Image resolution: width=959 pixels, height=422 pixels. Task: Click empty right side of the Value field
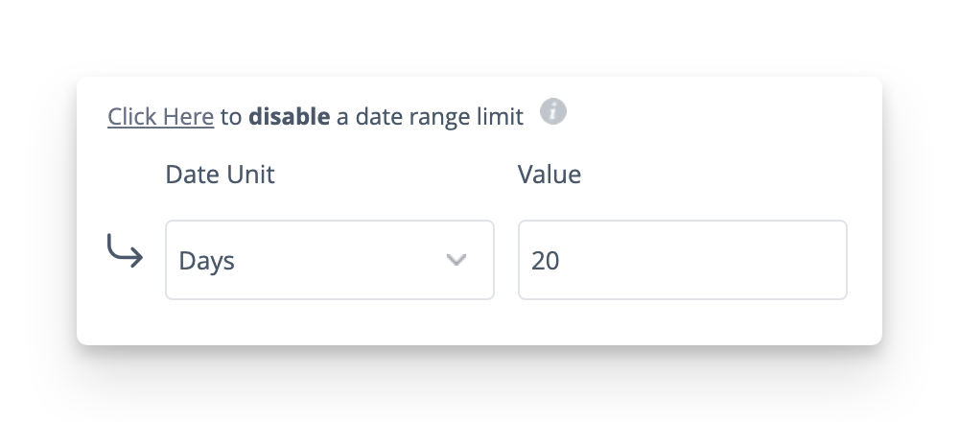click(767, 260)
